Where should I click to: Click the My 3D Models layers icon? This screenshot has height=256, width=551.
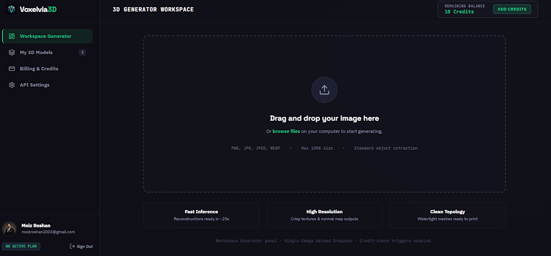tap(12, 53)
